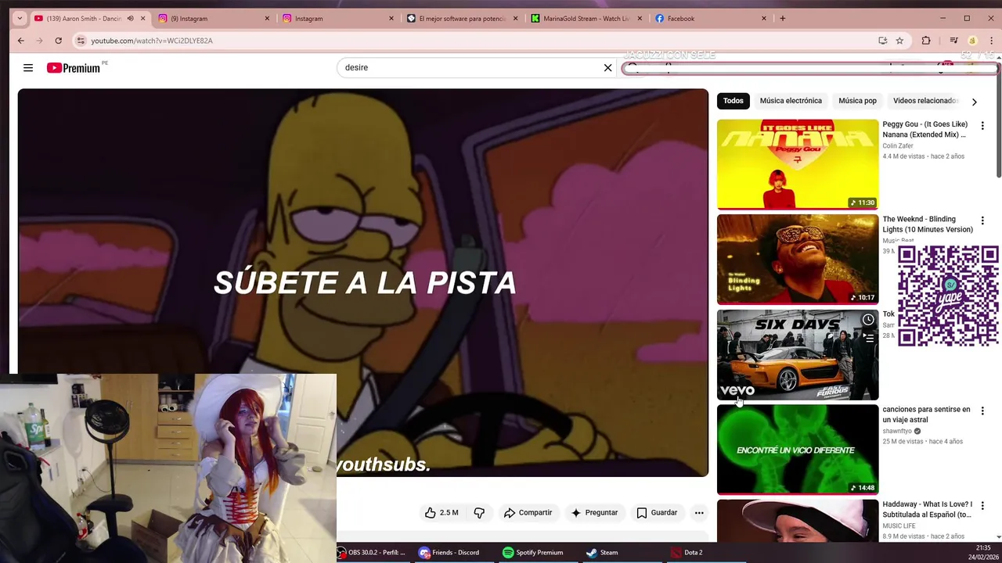The image size is (1002, 563).
Task: Open canciones para sentirse title link
Action: [926, 414]
